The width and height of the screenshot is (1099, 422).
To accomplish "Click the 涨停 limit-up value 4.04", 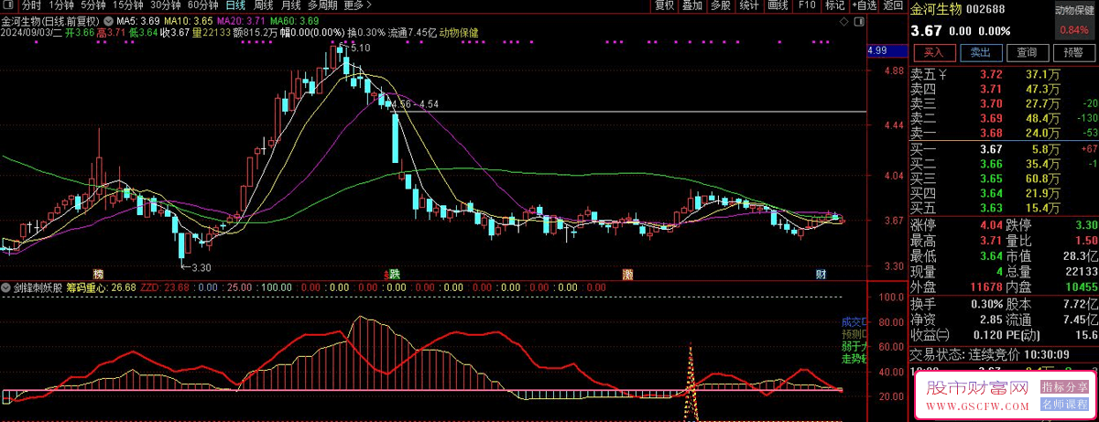I will (991, 224).
